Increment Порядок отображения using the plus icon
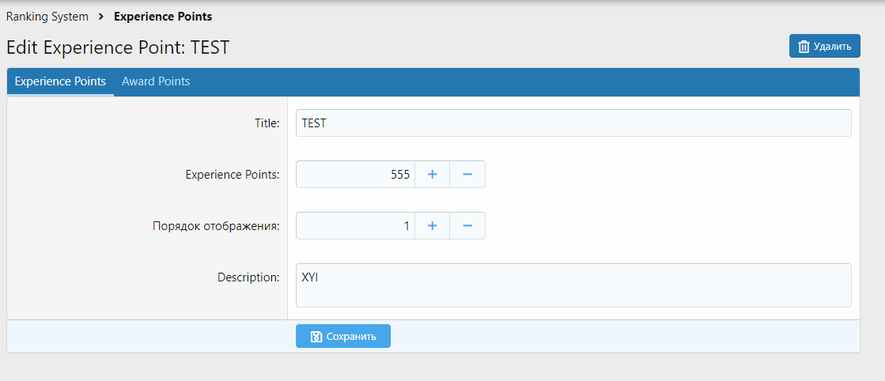 coord(433,225)
